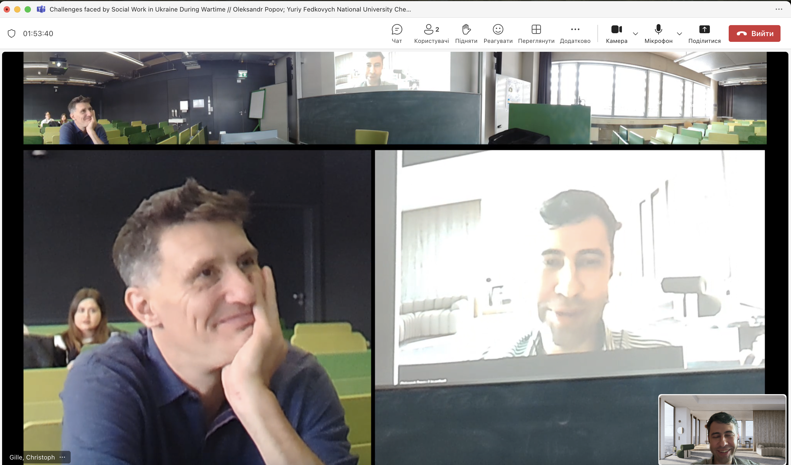Open the window's three-dot title menu

[779, 9]
